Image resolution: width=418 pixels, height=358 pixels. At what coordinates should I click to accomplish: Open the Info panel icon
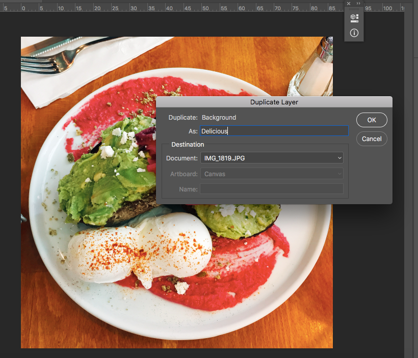pyautogui.click(x=354, y=33)
